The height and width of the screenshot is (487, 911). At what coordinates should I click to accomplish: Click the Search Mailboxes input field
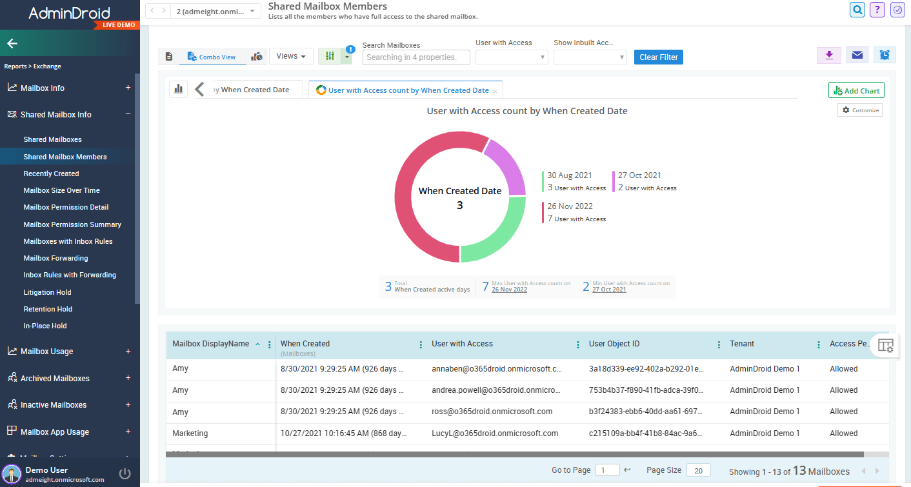click(417, 57)
